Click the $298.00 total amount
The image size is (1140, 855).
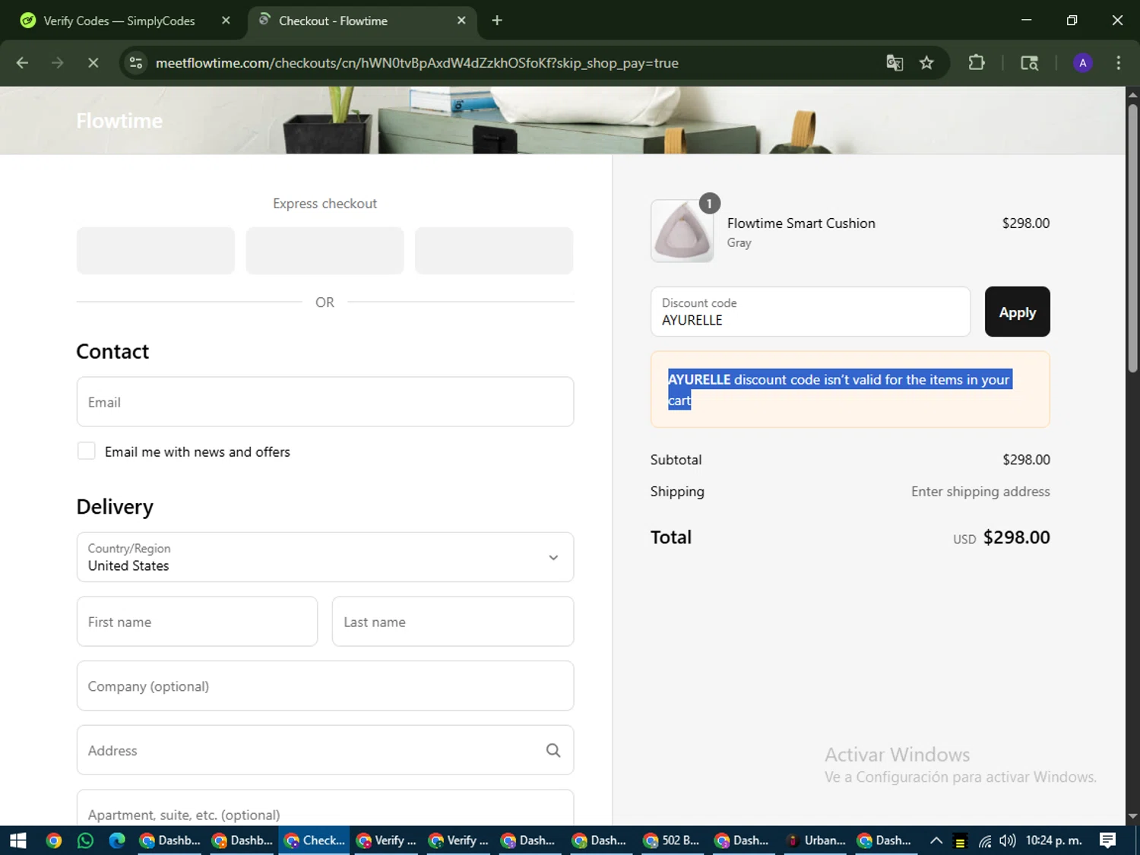[1016, 537]
